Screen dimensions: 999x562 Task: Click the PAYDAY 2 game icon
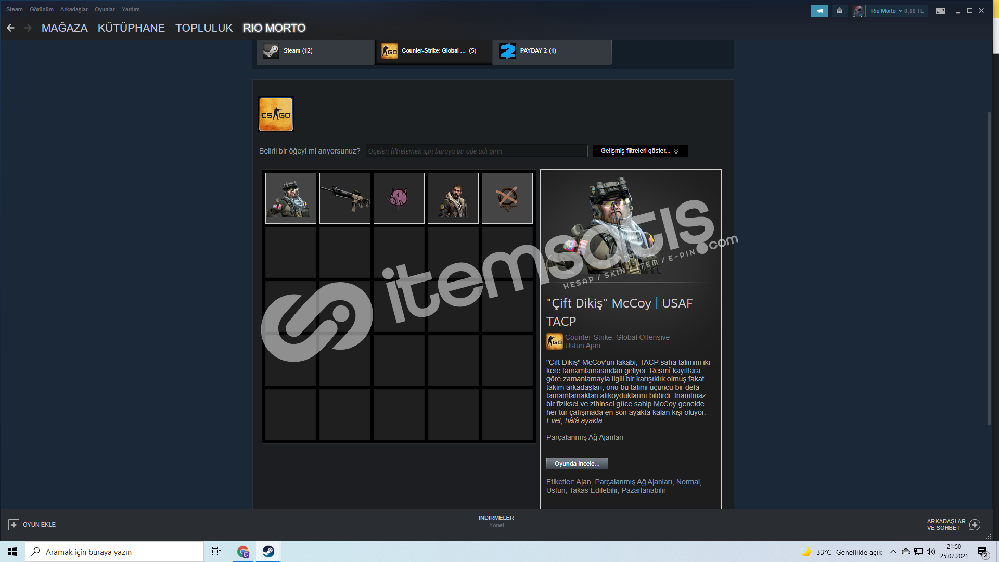point(507,51)
